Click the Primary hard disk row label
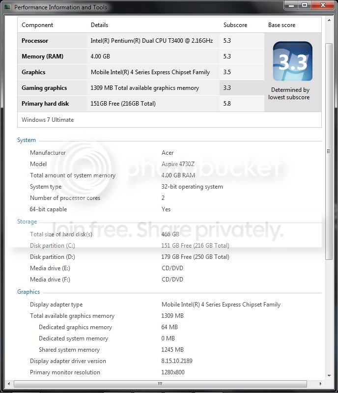The height and width of the screenshot is (393, 338). [45, 104]
